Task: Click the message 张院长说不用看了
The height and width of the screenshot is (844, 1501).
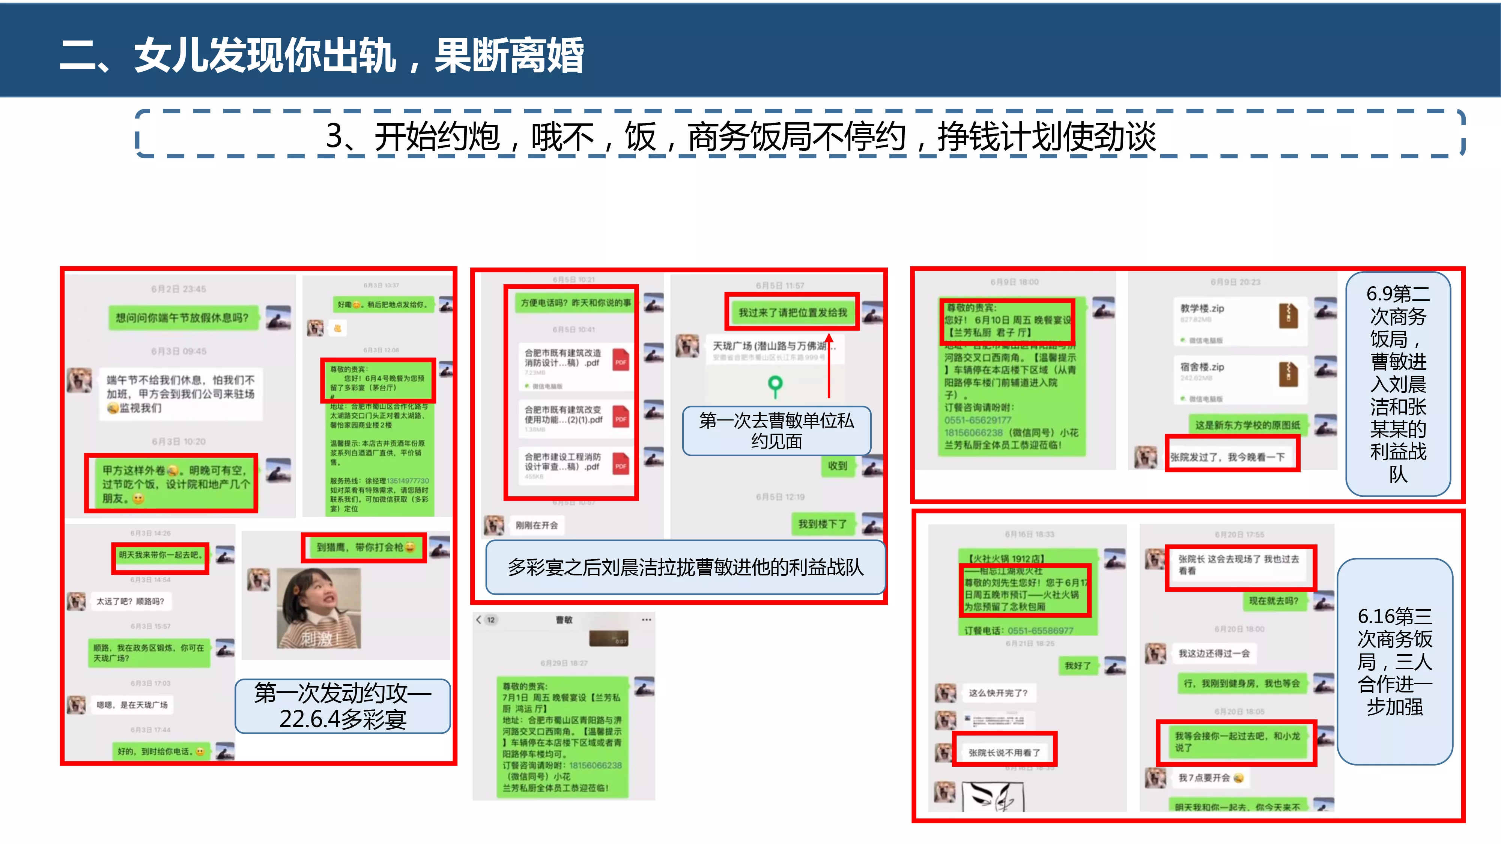Action: (x=1005, y=752)
